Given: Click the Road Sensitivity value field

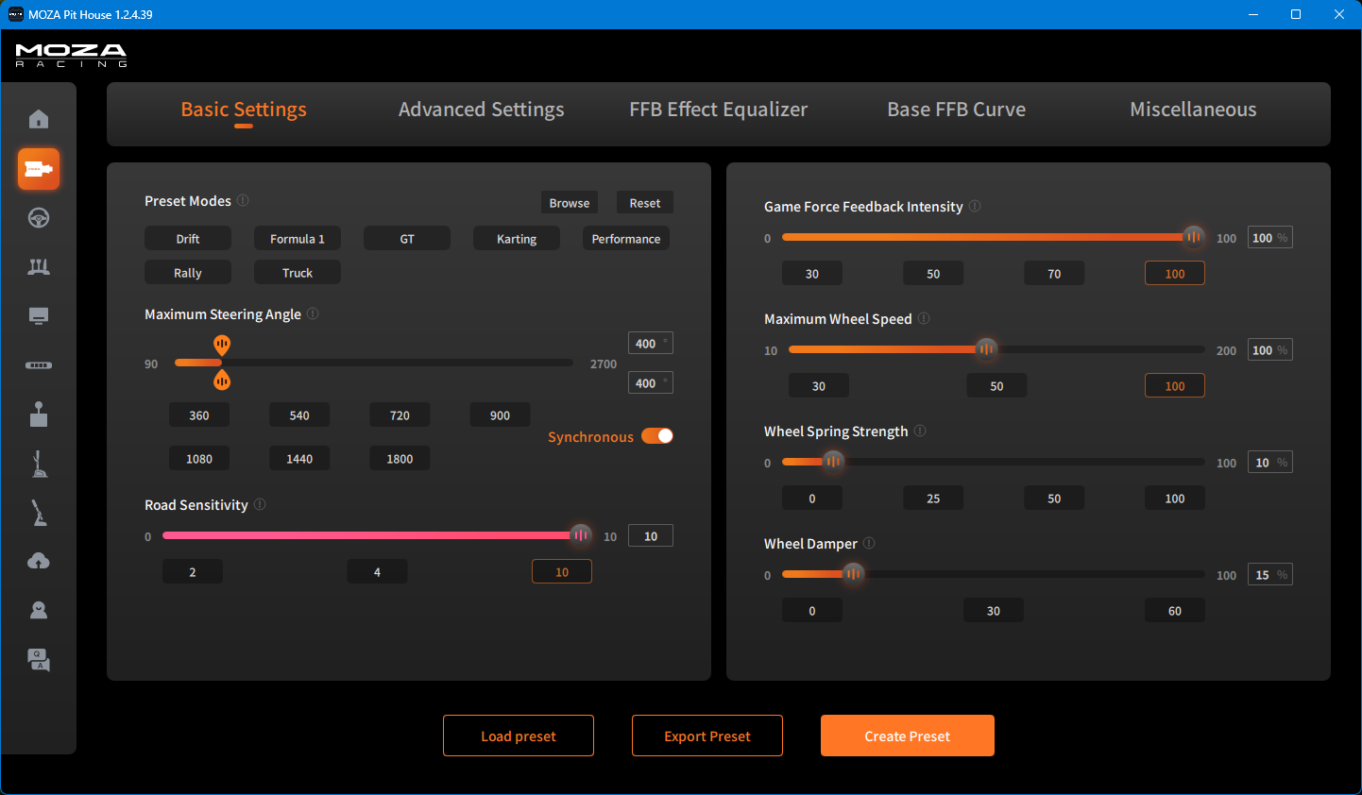Looking at the screenshot, I should pyautogui.click(x=651, y=536).
